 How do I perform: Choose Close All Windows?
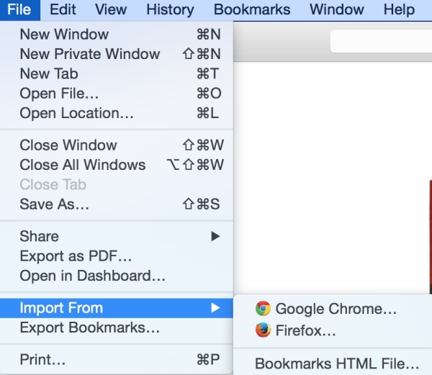[83, 165]
